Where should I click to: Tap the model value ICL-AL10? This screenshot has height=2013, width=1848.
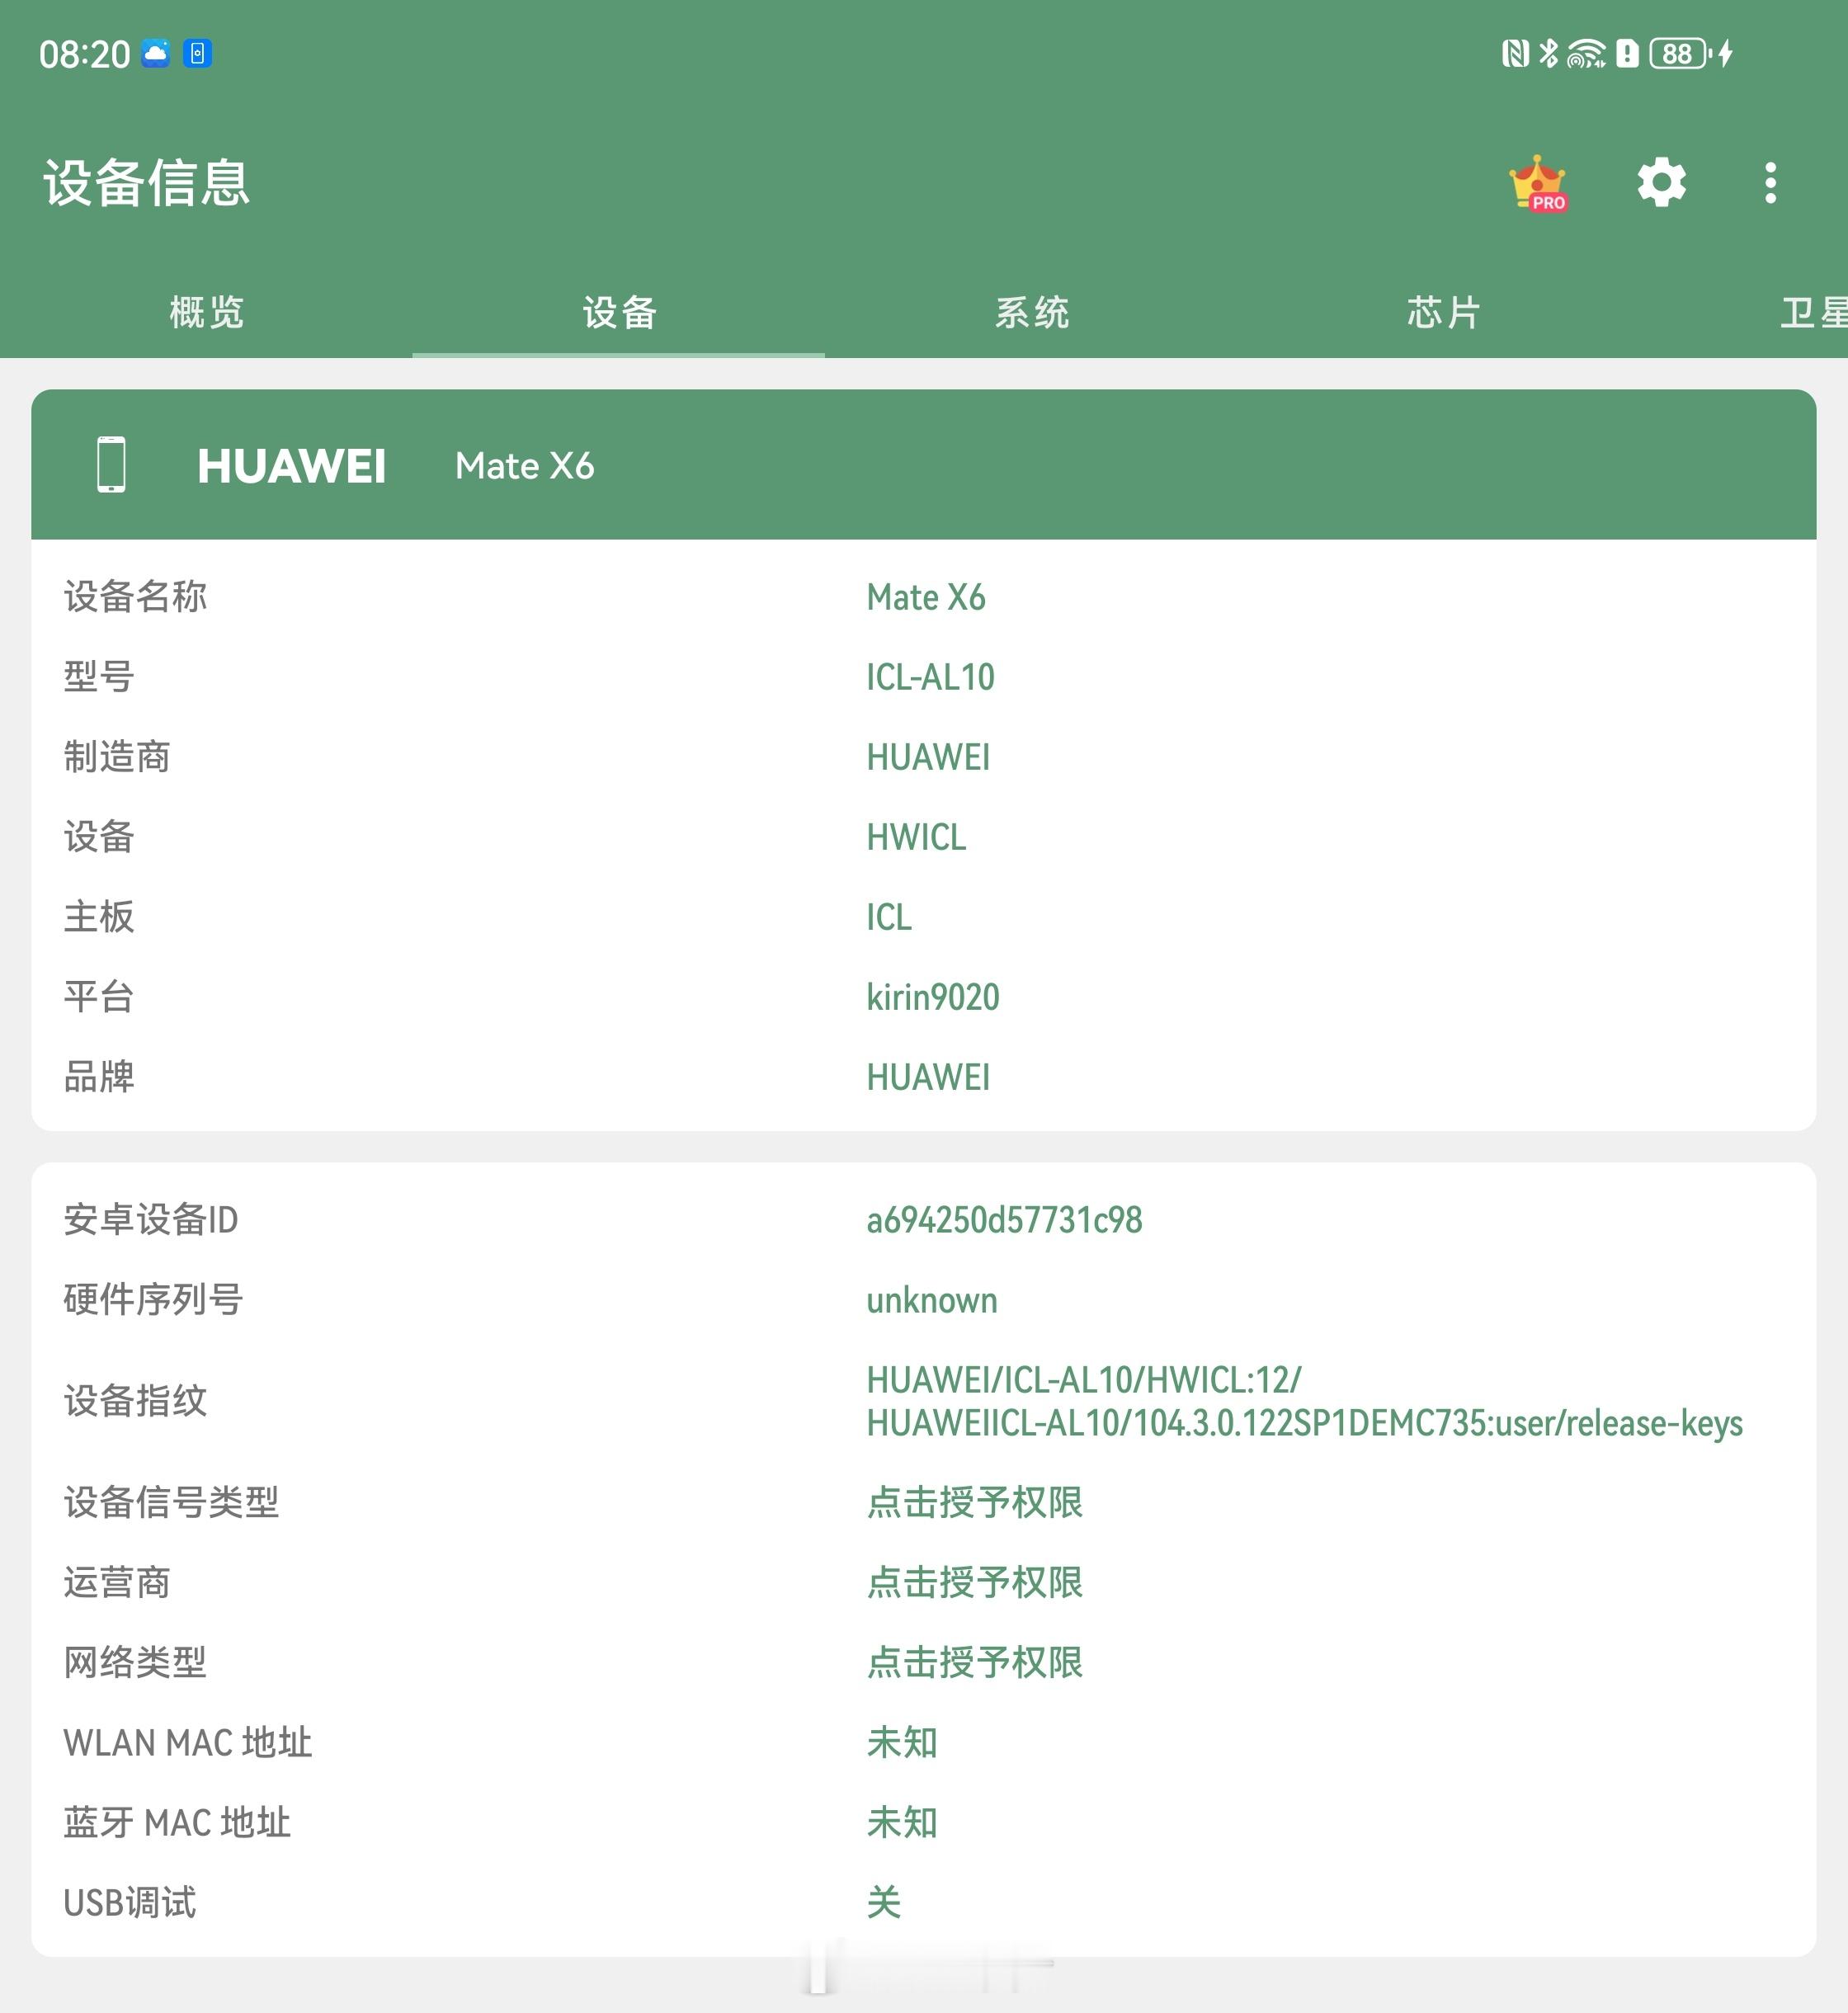click(x=930, y=677)
